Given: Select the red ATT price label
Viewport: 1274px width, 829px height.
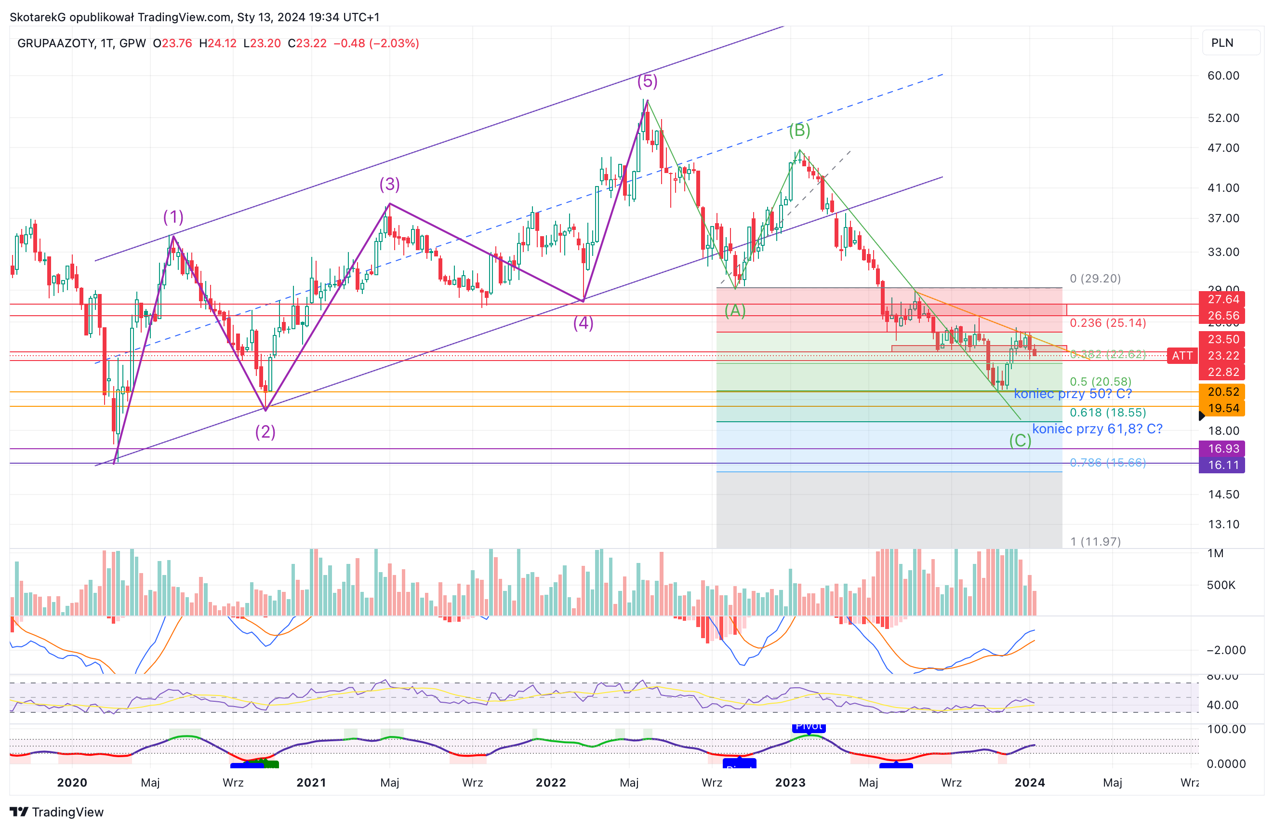Looking at the screenshot, I should (1182, 356).
